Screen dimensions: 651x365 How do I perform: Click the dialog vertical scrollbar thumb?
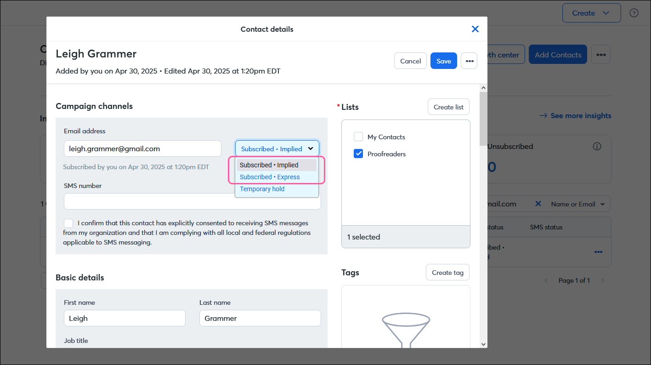(483, 119)
